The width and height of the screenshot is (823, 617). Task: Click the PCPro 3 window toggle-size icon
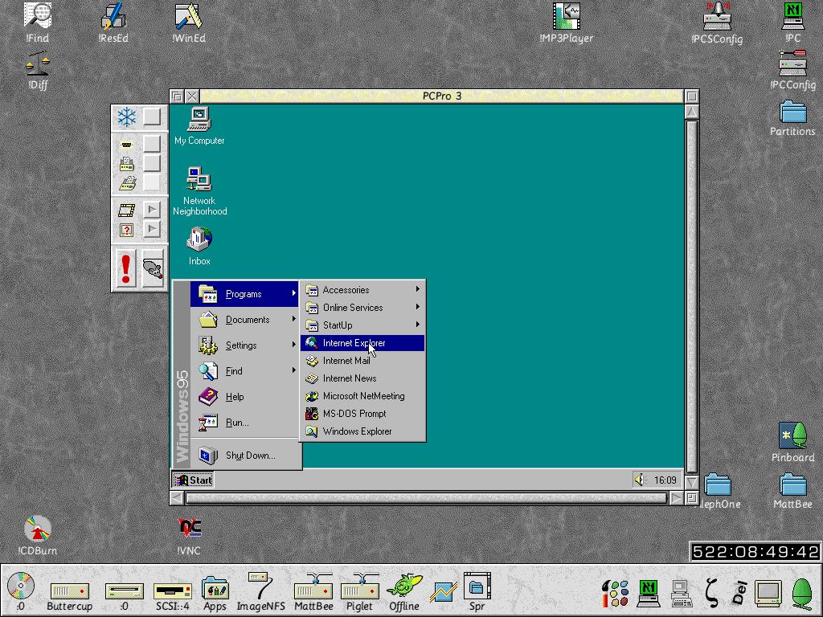(692, 96)
